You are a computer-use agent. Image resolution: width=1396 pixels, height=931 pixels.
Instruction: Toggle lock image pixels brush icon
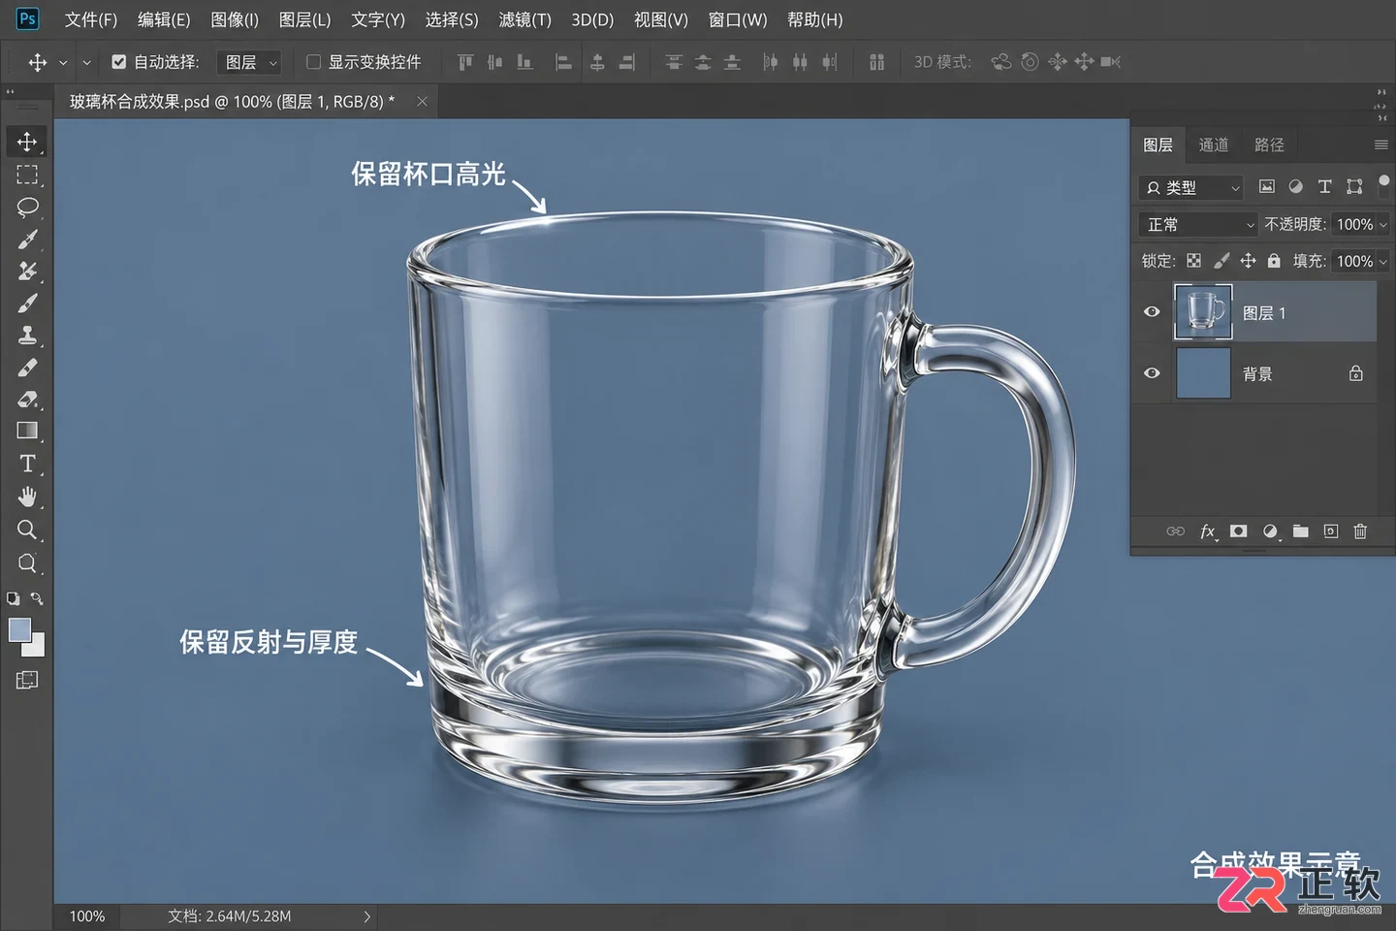pyautogui.click(x=1221, y=261)
